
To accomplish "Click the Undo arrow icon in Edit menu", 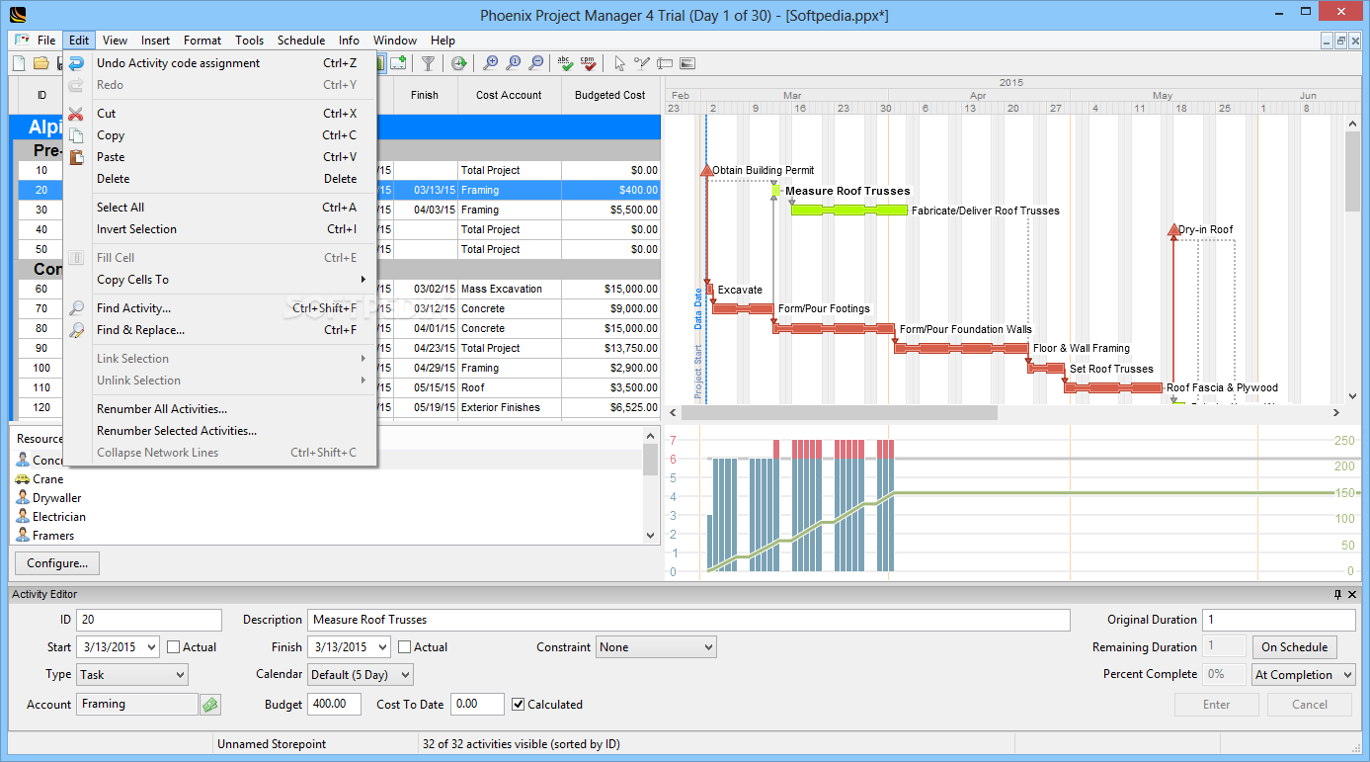I will point(76,63).
